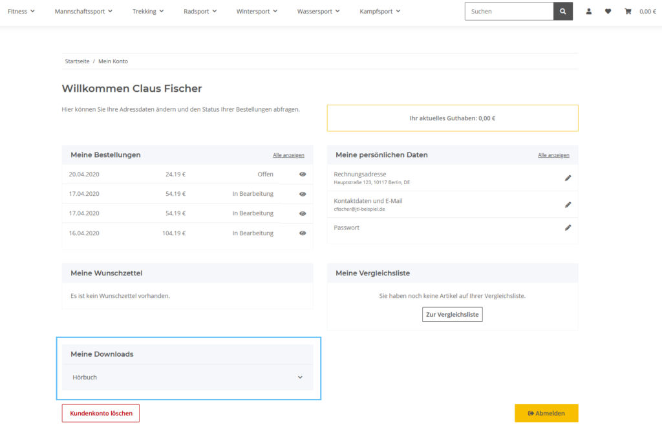This screenshot has height=435, width=662.
Task: Open the shopping cart icon
Action: (x=628, y=12)
